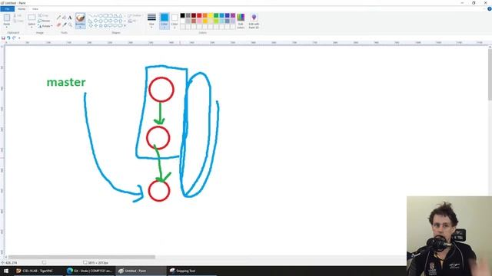Open the Rotate dropdown

45,26
